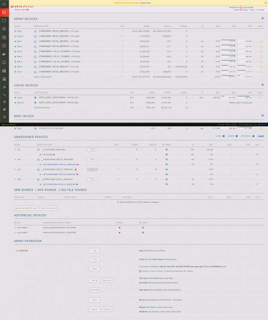Click the Spin Up button
Screen dimensions: 268x320
click(94, 280)
